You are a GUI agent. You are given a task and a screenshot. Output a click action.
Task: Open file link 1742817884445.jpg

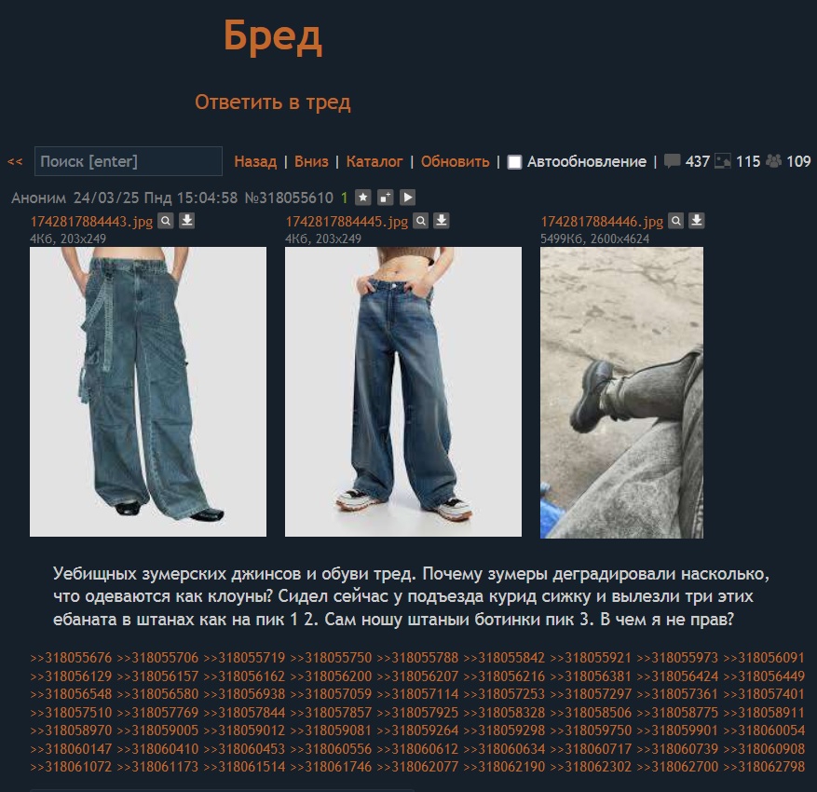point(347,222)
